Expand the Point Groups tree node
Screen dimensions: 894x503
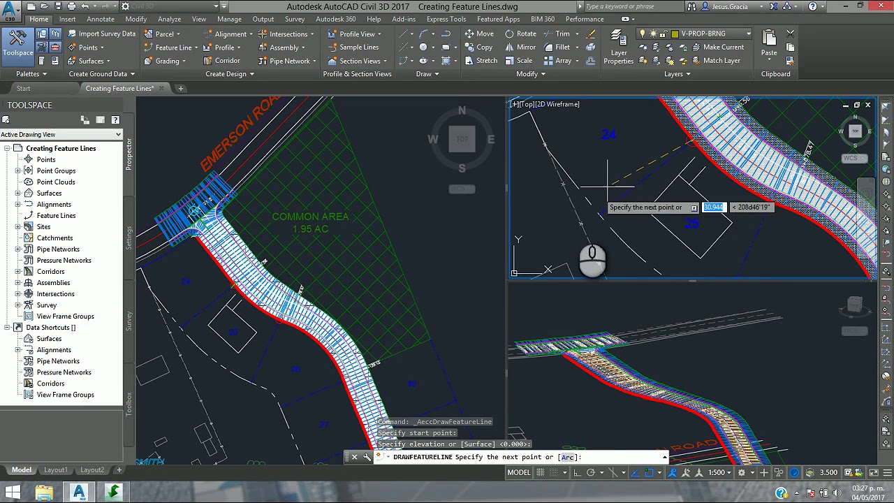click(x=17, y=170)
